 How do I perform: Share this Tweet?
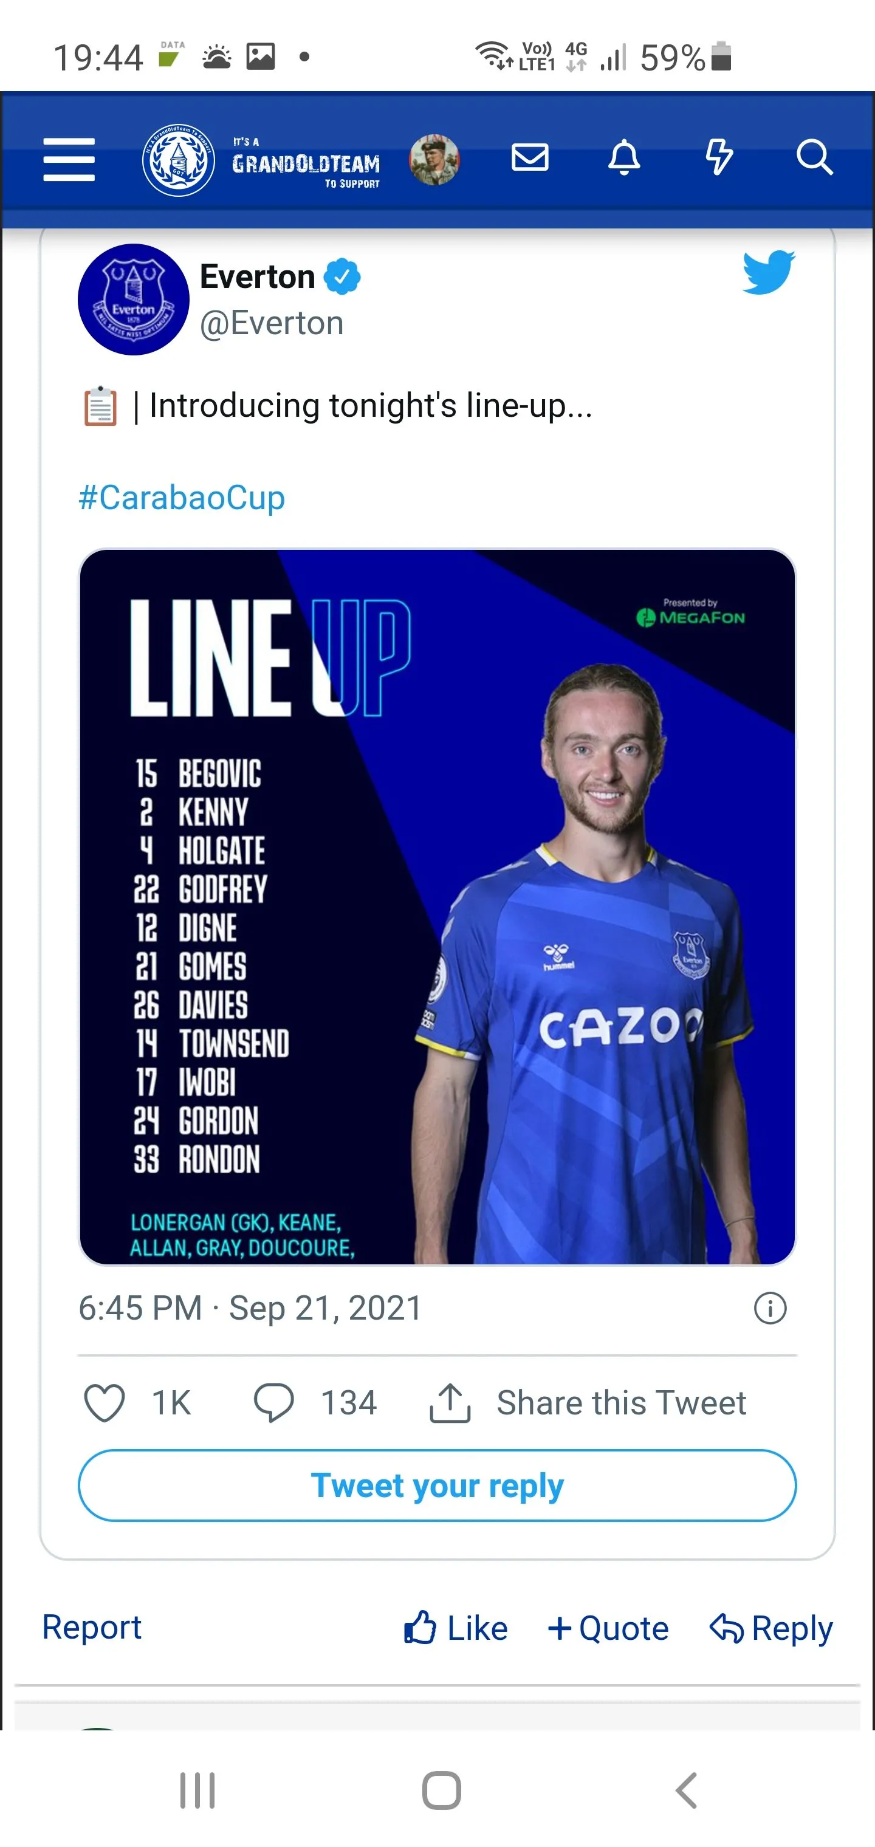[x=588, y=1402]
